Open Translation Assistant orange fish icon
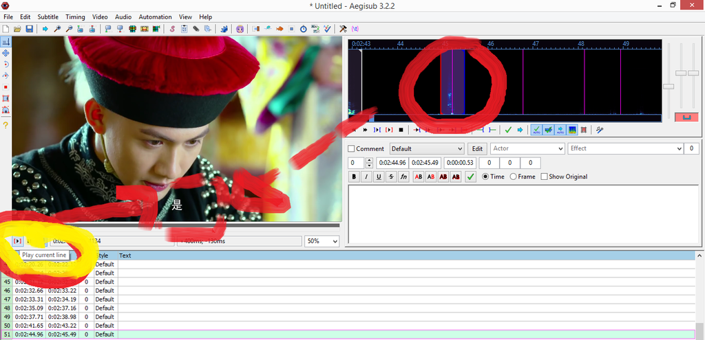Image resolution: width=705 pixels, height=340 pixels. click(x=280, y=29)
